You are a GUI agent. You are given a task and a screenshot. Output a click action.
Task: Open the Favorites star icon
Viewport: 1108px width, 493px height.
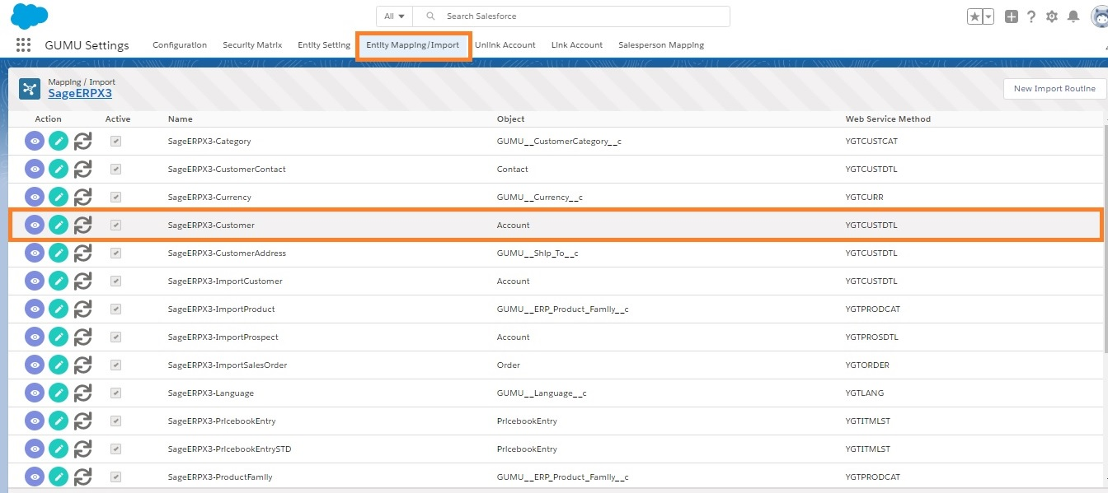(975, 16)
